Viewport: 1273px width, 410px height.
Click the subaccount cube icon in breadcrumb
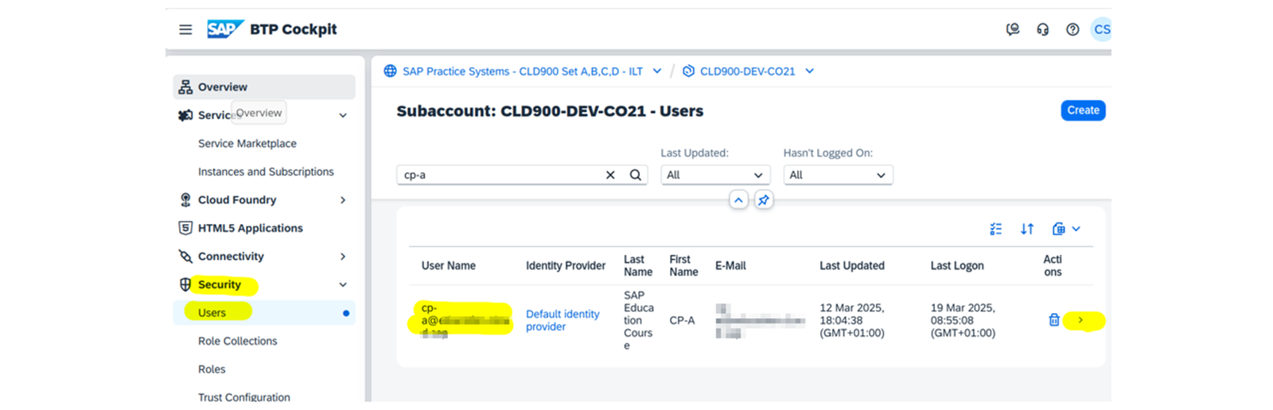pos(688,71)
